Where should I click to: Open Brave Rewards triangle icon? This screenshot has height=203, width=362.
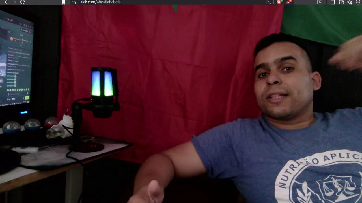(288, 2)
